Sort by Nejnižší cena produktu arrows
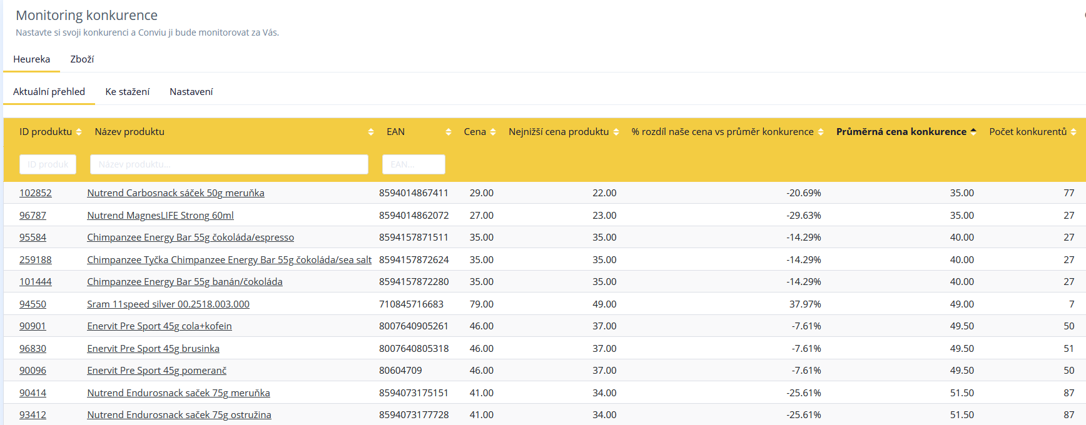Viewport: 1086px width, 425px height. pos(616,132)
